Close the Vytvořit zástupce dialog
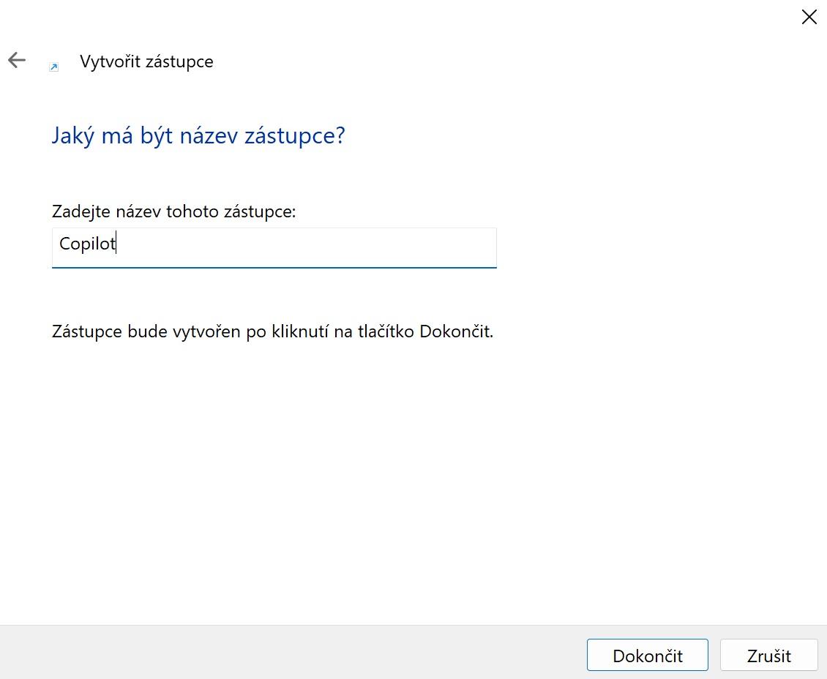Image resolution: width=827 pixels, height=679 pixels. point(809,17)
